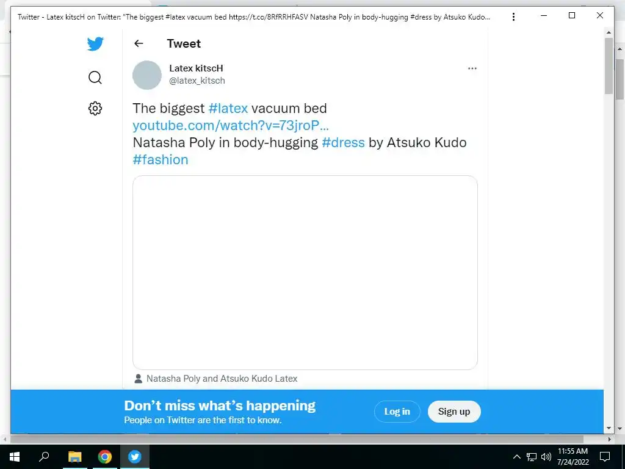The height and width of the screenshot is (469, 625).
Task: Open the notifications action center icon
Action: coord(605,457)
